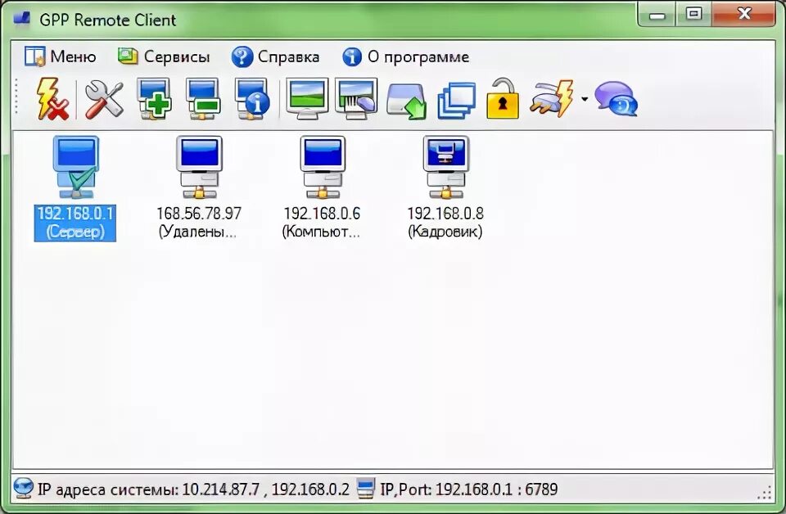Open the Справка menu
786x514 pixels.
click(275, 56)
